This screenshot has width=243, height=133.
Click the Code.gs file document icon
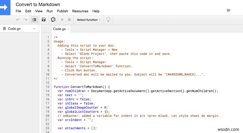tap(4, 29)
